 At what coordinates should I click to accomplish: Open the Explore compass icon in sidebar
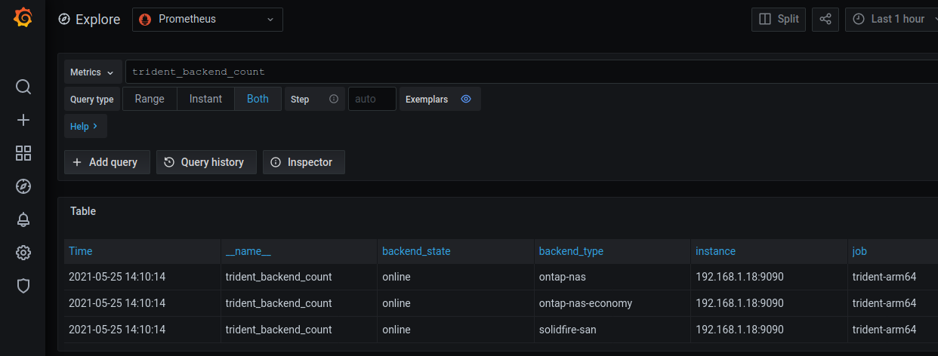pyautogui.click(x=23, y=186)
